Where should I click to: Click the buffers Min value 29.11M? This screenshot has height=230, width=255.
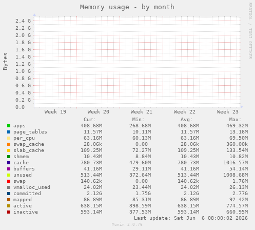(x=142, y=169)
